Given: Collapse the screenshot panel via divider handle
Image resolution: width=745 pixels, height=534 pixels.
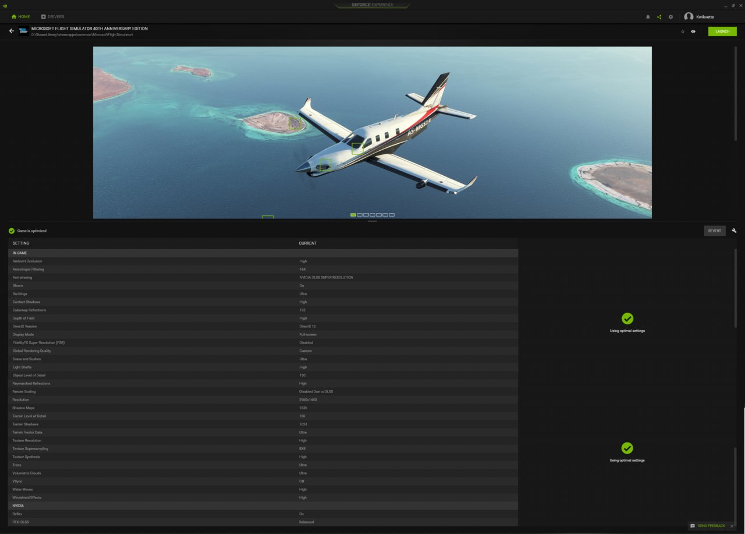Looking at the screenshot, I should pos(372,221).
